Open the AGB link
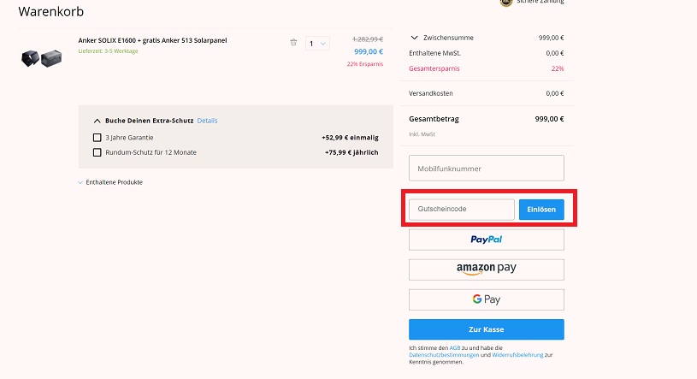The height and width of the screenshot is (379, 697). (454, 348)
